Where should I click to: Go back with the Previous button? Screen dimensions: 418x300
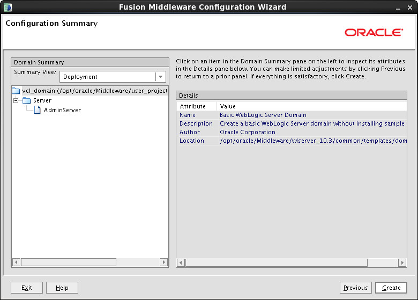click(356, 288)
